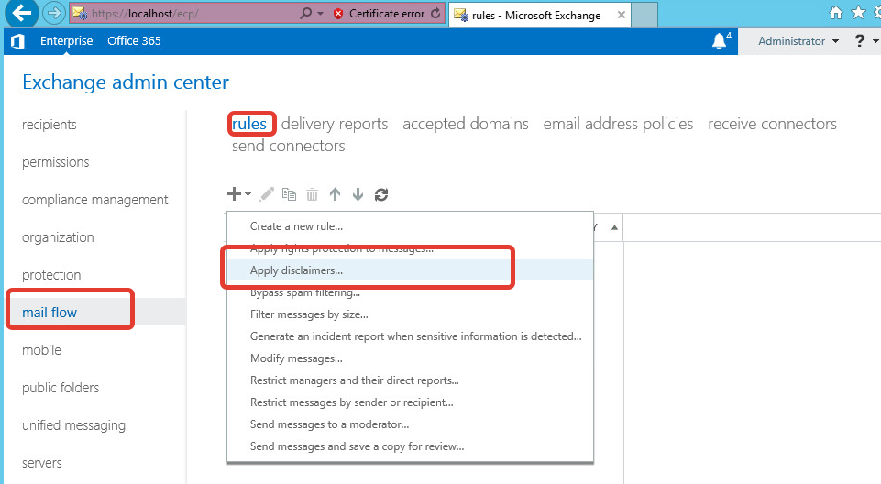The image size is (881, 484).
Task: Open servers section
Action: [41, 463]
